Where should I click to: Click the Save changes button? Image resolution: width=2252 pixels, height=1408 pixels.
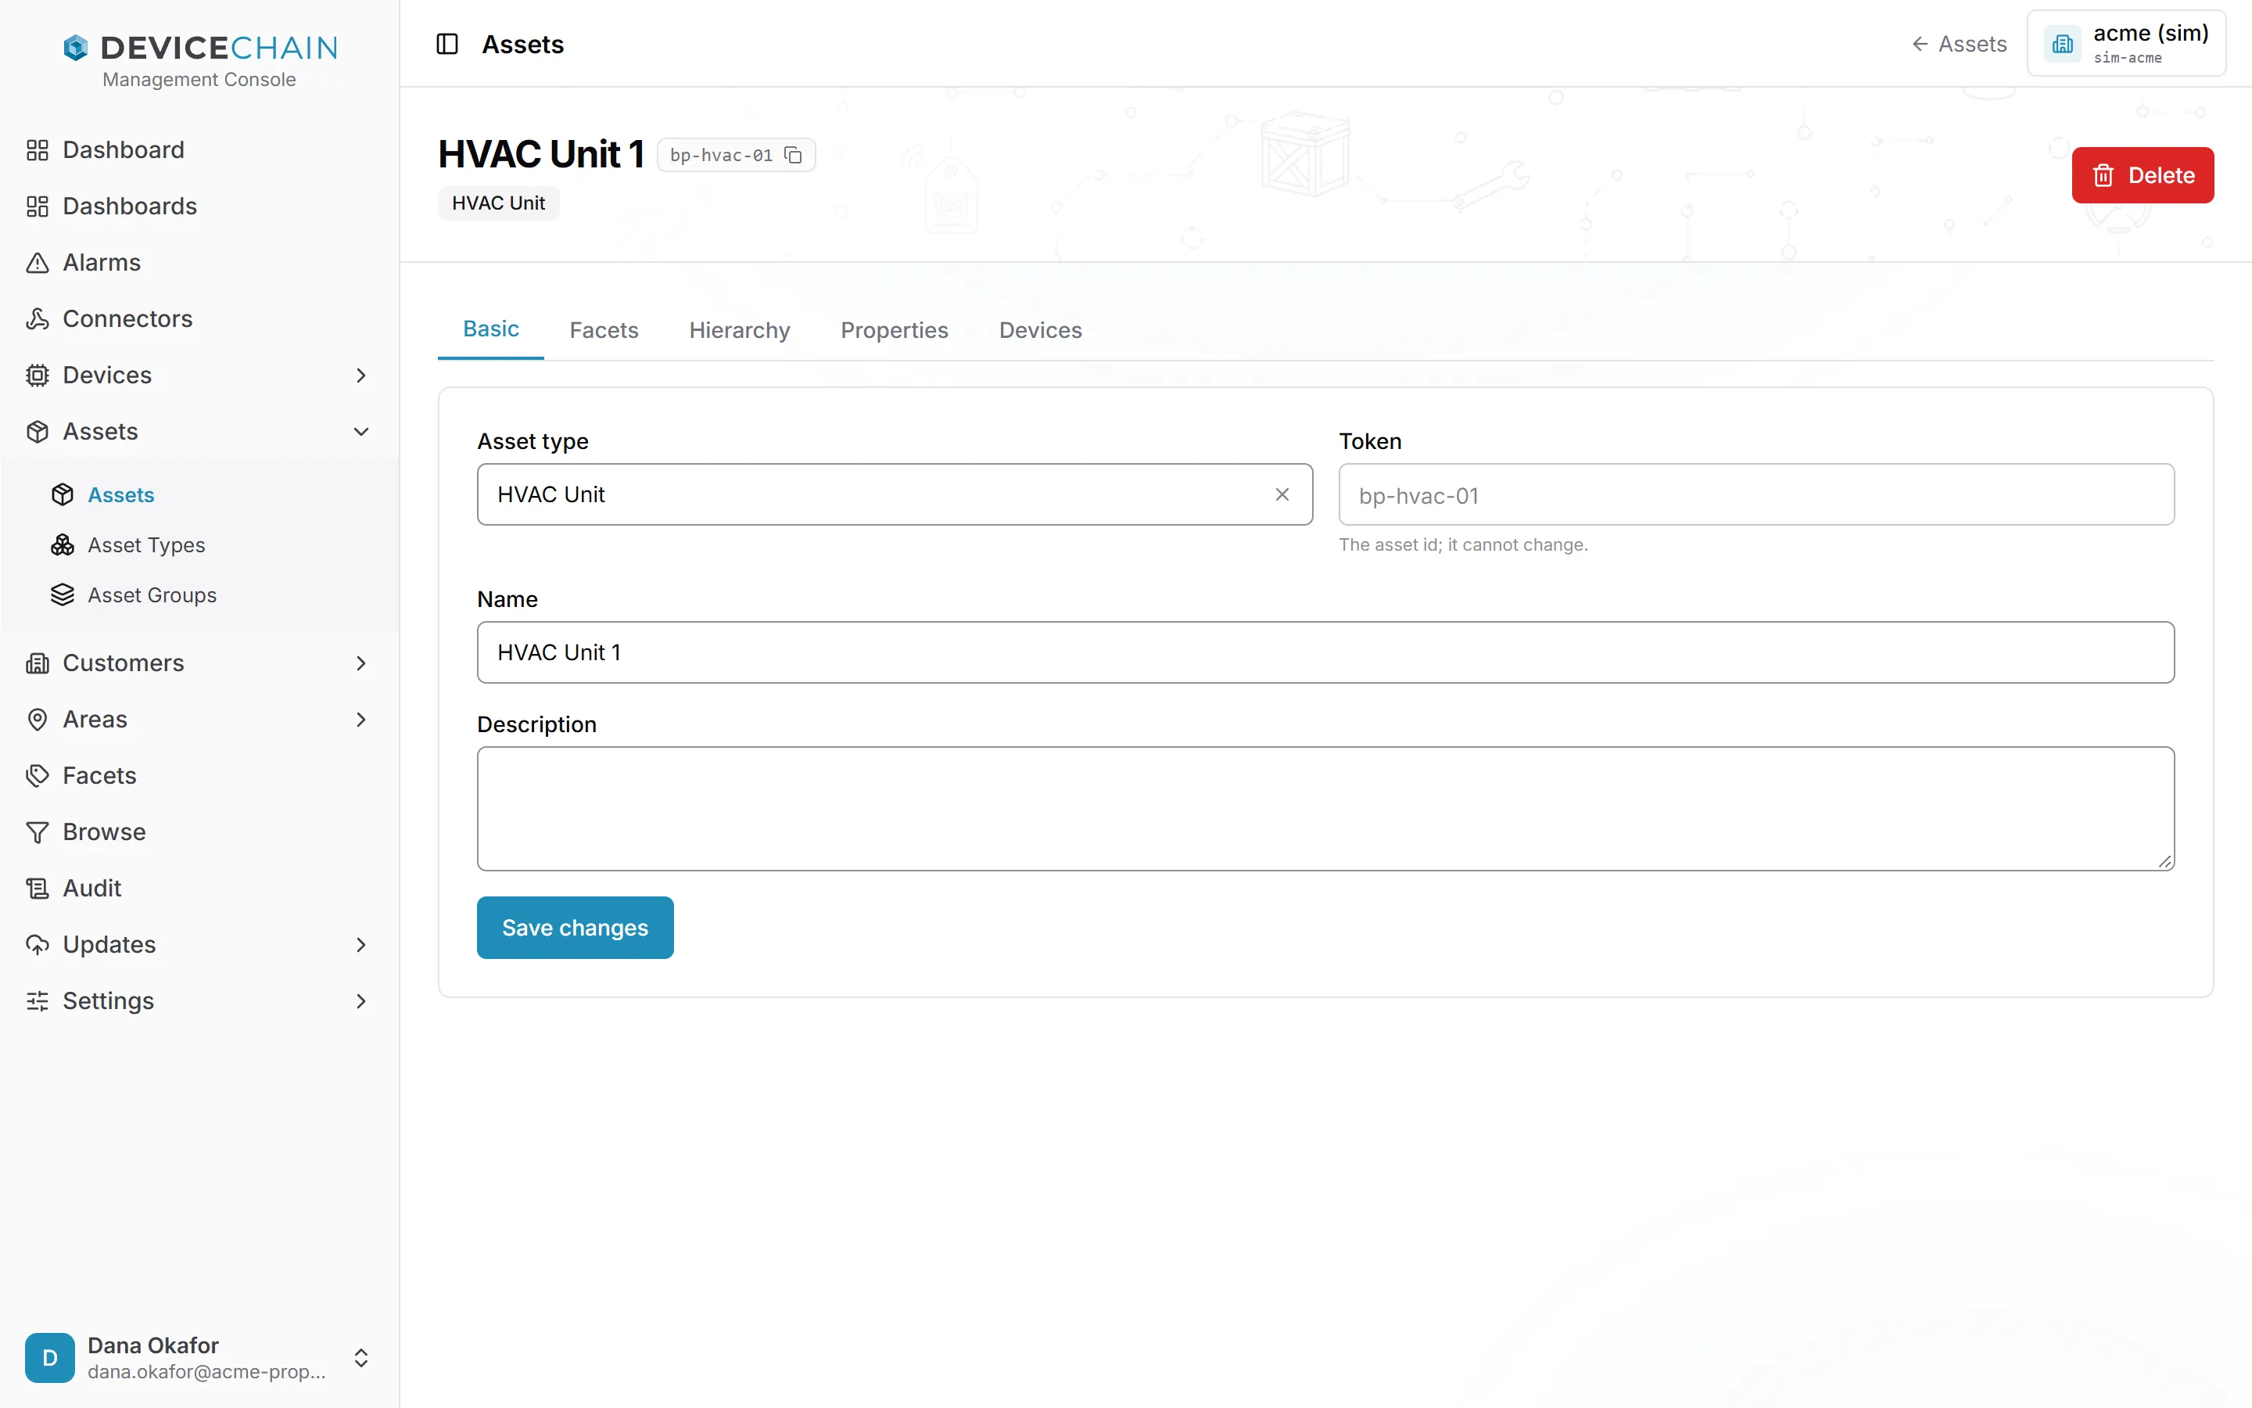[575, 928]
